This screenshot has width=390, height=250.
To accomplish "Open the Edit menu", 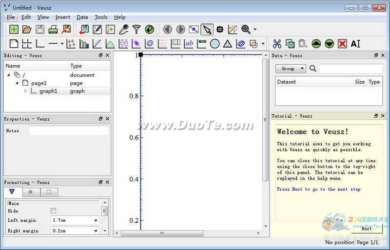I will (26, 17).
